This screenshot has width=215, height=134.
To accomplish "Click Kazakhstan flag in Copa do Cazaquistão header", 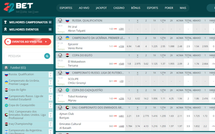I will [x=67, y=90].
